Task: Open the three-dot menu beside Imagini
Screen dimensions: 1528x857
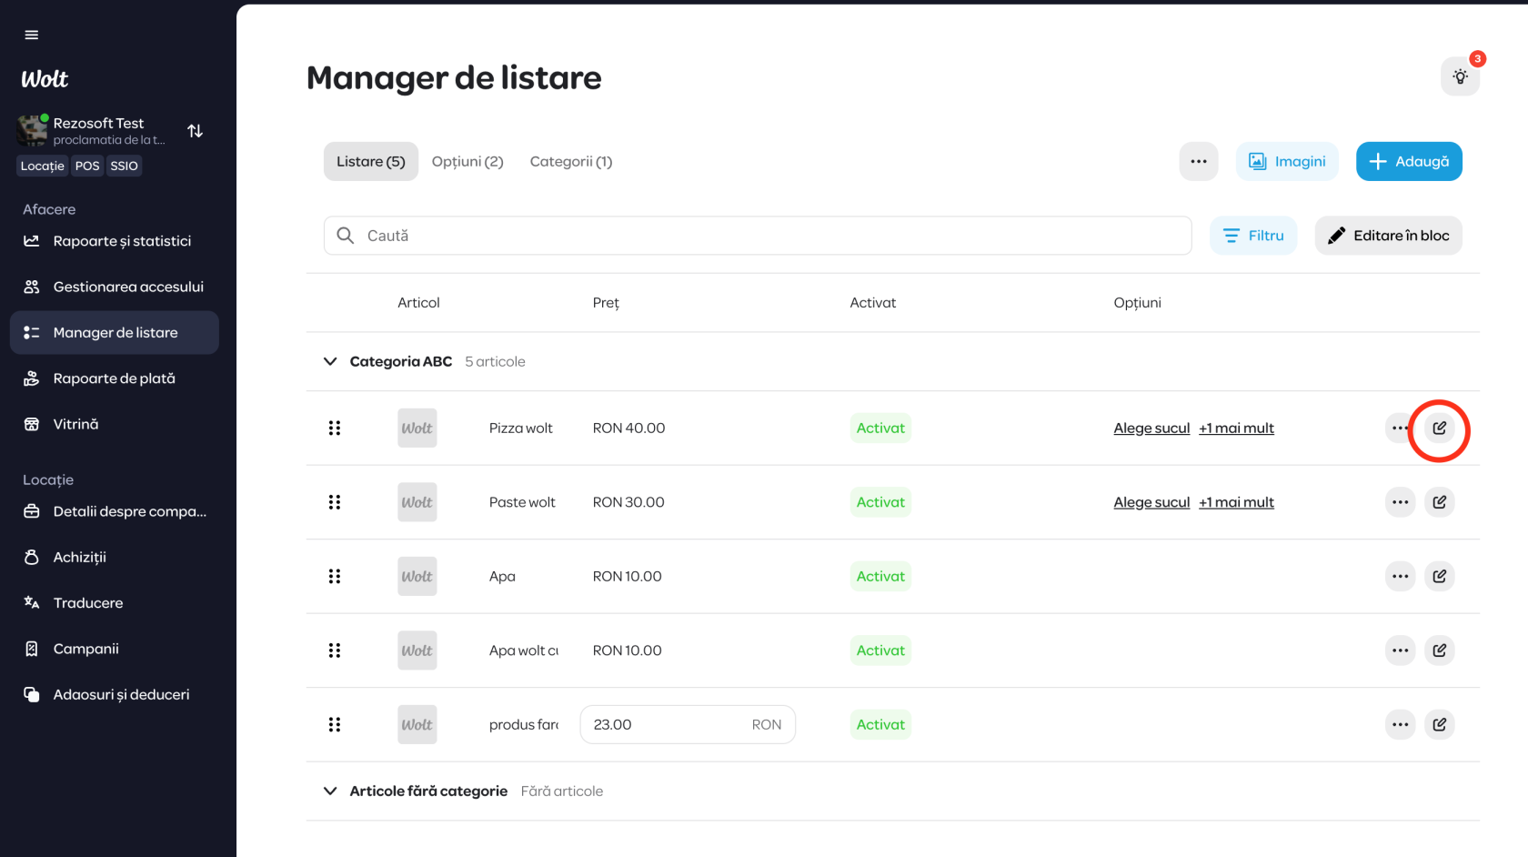Action: (x=1199, y=161)
